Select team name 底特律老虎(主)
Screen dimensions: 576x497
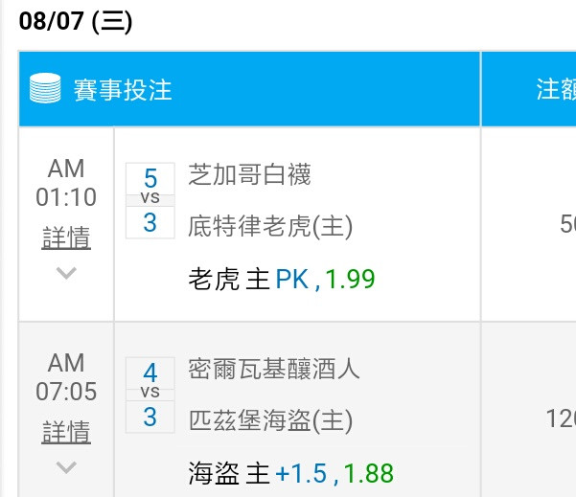point(270,226)
